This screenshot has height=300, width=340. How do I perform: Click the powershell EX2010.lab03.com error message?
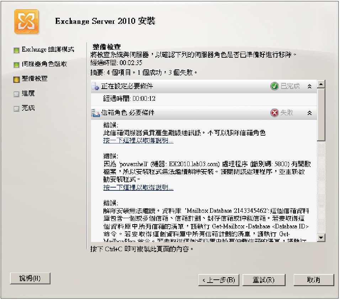[207, 172]
